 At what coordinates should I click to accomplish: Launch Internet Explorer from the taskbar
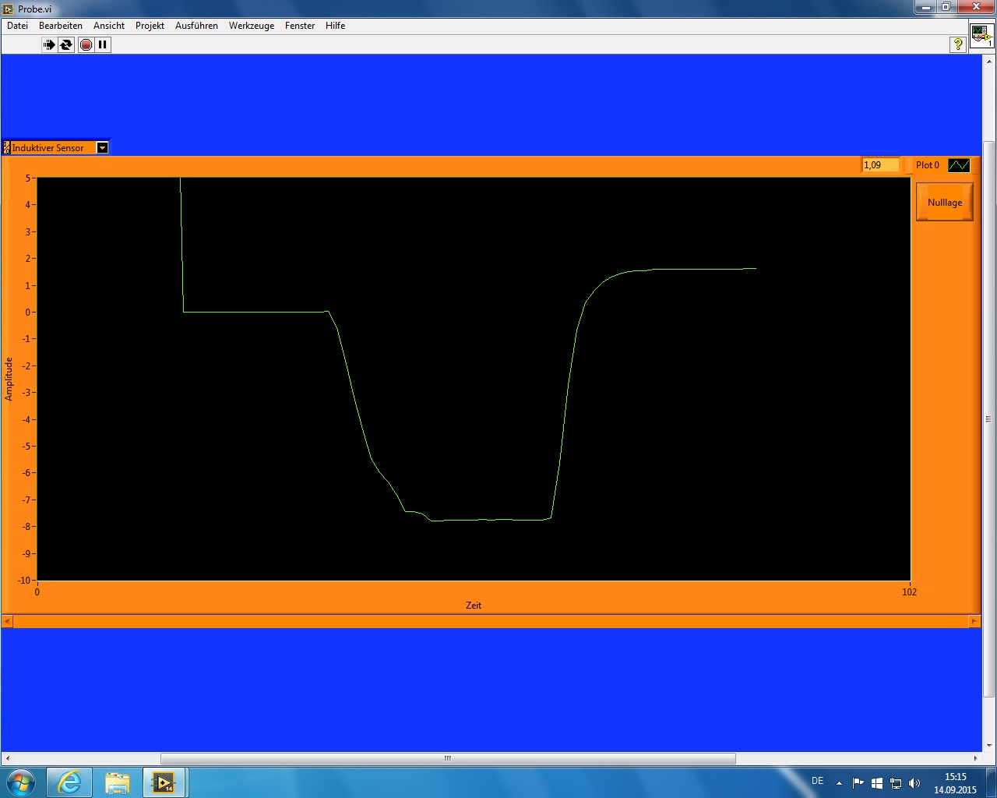point(69,782)
